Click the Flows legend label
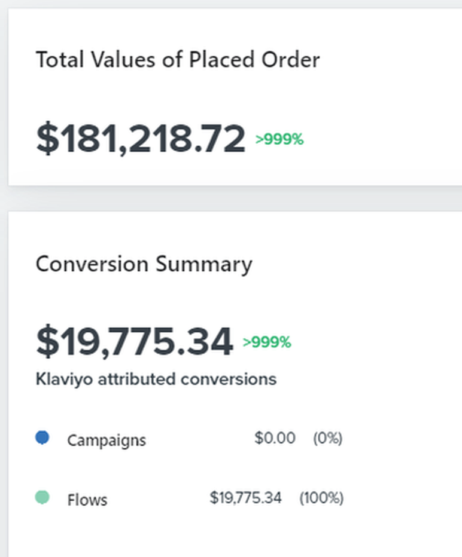Image resolution: width=462 pixels, height=557 pixels. pyautogui.click(x=87, y=500)
